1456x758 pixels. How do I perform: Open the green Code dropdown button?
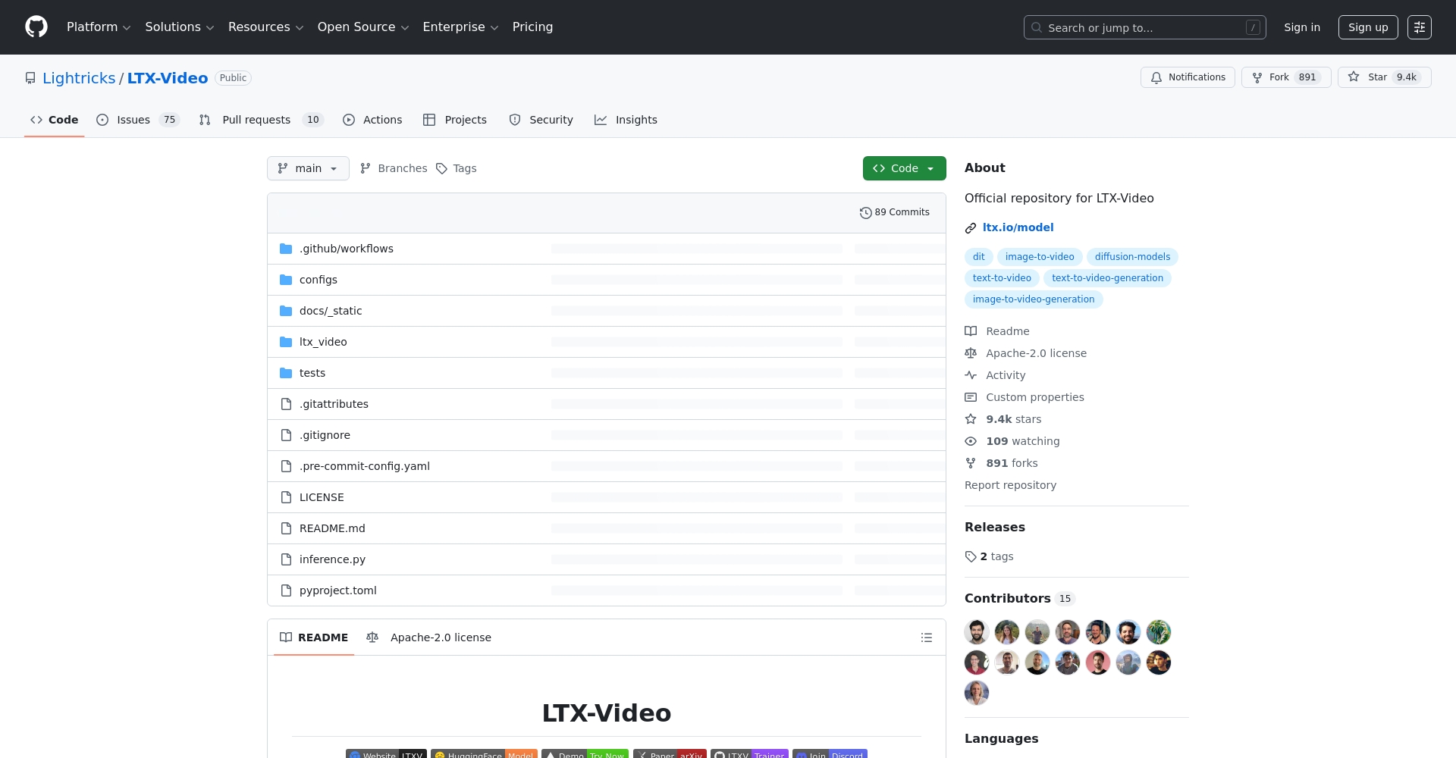pyautogui.click(x=904, y=168)
